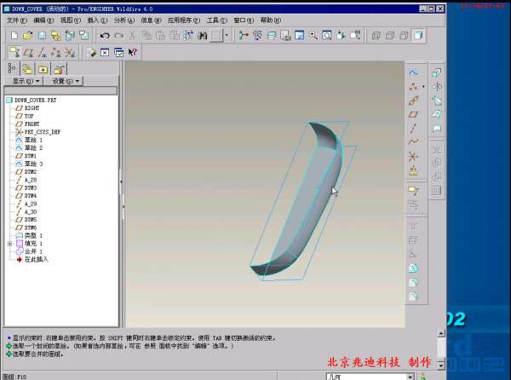The height and width of the screenshot is (380, 511).
Task: Click the Datum plane tool icon
Action: point(414,114)
